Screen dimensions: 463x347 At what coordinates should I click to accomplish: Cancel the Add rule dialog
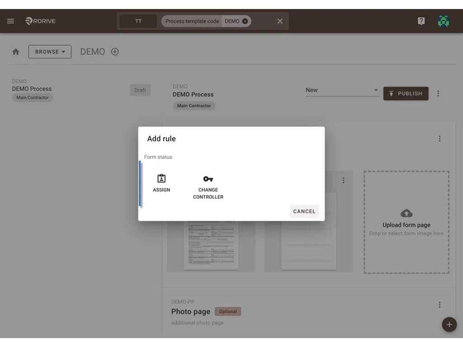tap(304, 211)
